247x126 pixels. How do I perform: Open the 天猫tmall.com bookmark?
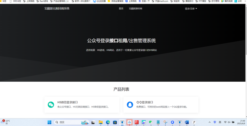(x=160, y=1)
